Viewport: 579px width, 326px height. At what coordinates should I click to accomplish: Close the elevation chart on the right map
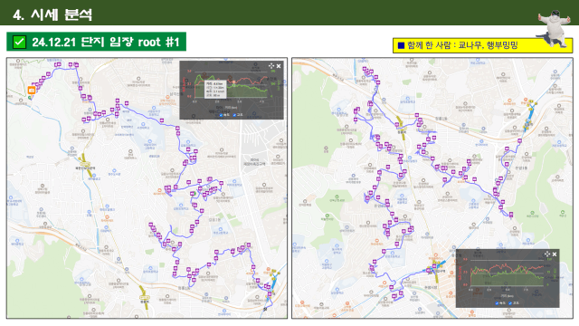point(555,254)
